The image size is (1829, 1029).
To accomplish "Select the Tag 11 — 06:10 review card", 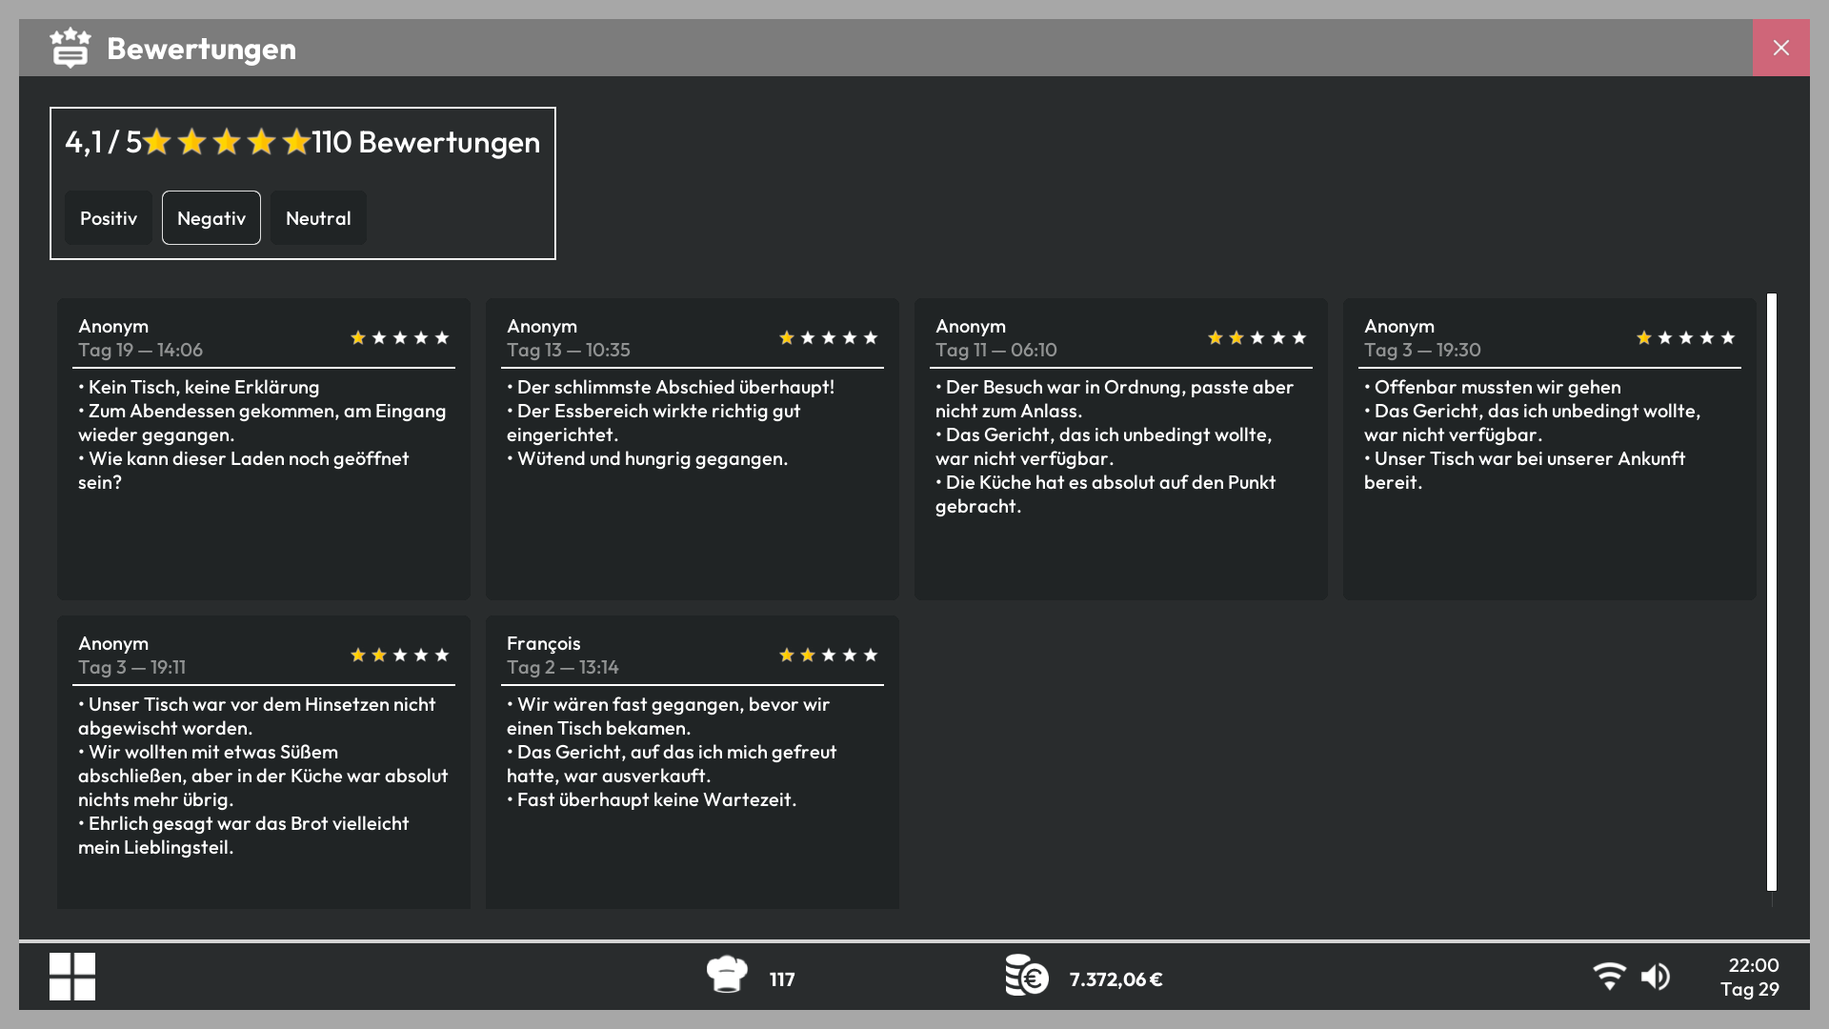I will 1121,450.
